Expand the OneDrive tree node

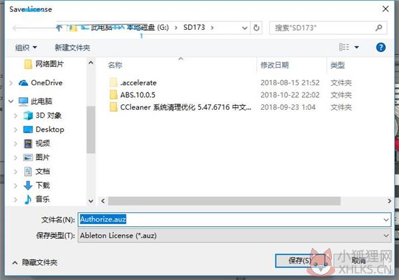click(11, 83)
